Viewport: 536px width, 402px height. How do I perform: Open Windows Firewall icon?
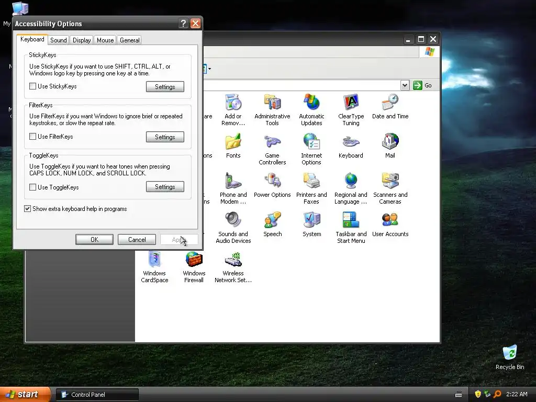194,267
